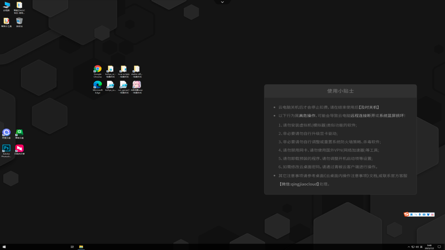
Task: Click the volume speaker tray icon
Action: pyautogui.click(x=417, y=247)
